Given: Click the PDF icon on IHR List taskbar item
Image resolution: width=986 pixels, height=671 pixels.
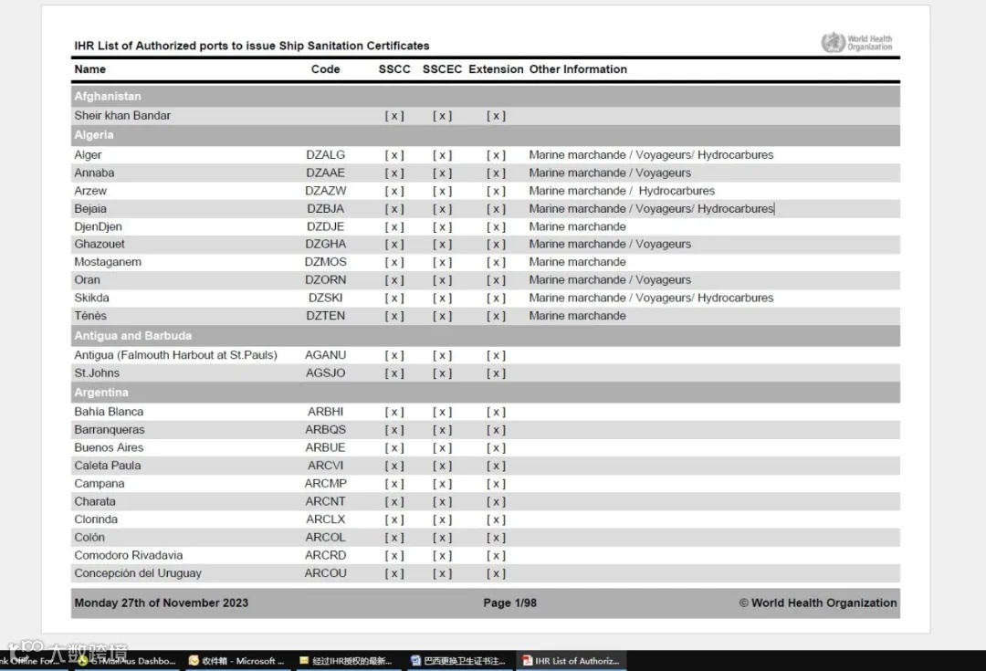Looking at the screenshot, I should pos(527,660).
